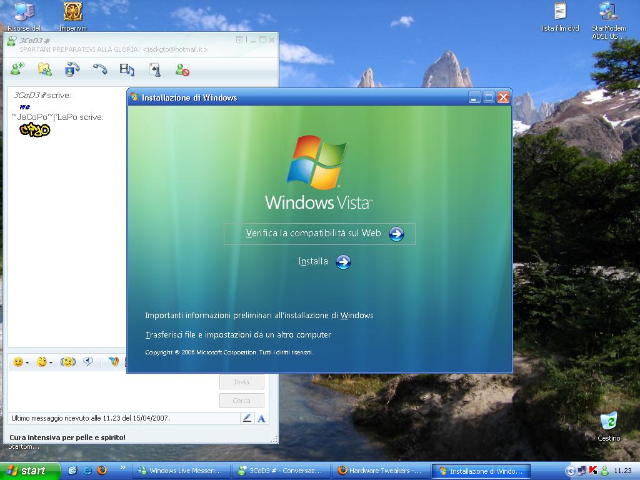Open the Imperivm desktop shortcut
The height and width of the screenshot is (480, 640).
tap(72, 16)
